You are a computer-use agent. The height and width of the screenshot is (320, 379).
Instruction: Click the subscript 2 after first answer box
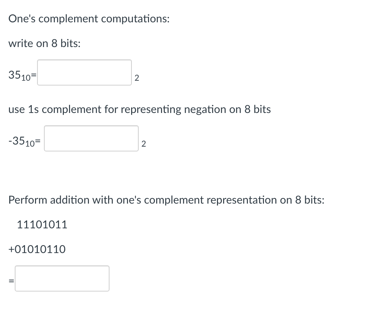click(x=137, y=78)
